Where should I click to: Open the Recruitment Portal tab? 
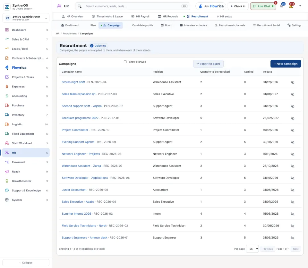pos(266,25)
